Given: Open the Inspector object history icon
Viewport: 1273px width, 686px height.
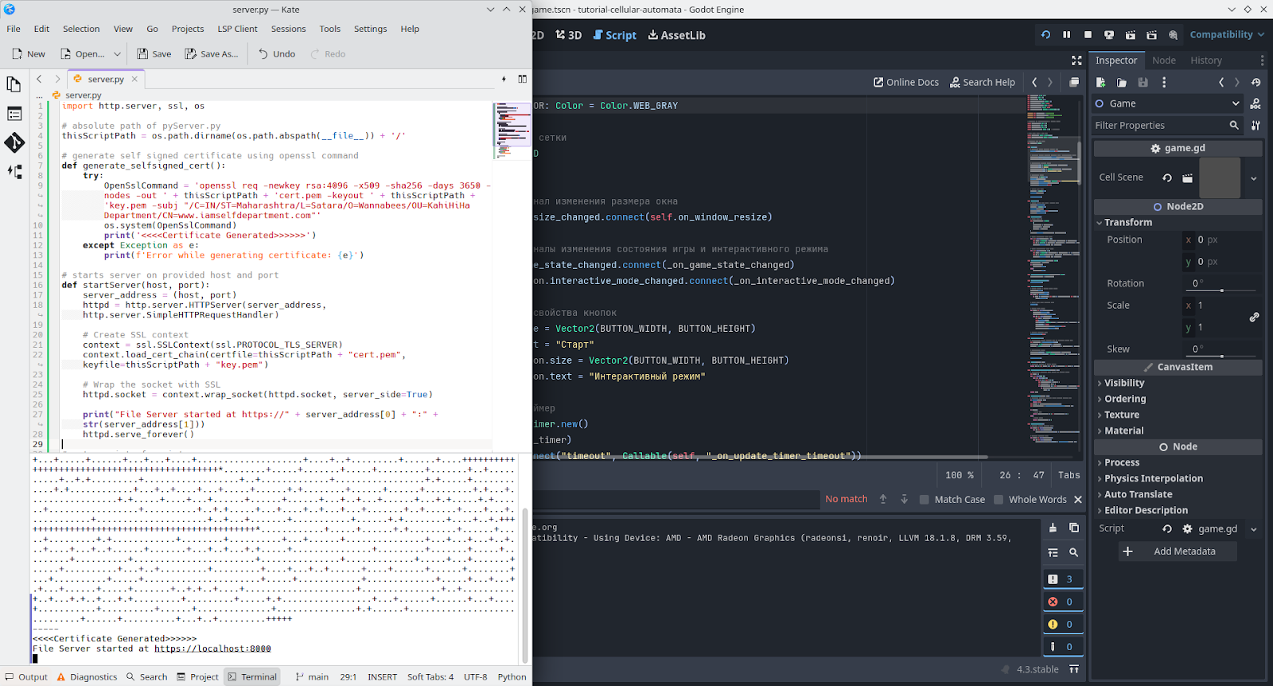Looking at the screenshot, I should click(x=1255, y=82).
